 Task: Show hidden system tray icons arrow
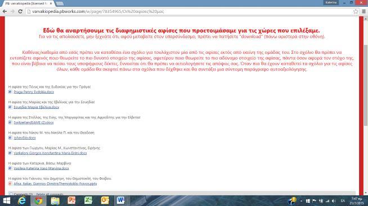point(301,201)
